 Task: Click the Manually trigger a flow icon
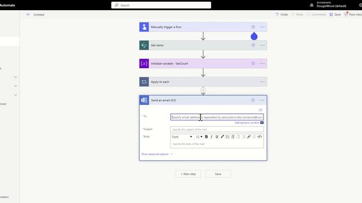point(144,27)
